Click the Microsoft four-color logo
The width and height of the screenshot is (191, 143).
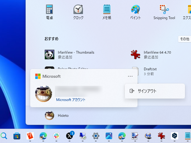point(38,76)
